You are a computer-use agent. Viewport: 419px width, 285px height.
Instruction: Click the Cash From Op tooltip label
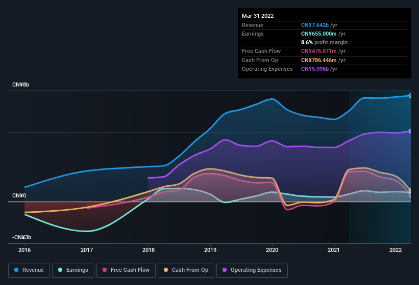point(260,60)
